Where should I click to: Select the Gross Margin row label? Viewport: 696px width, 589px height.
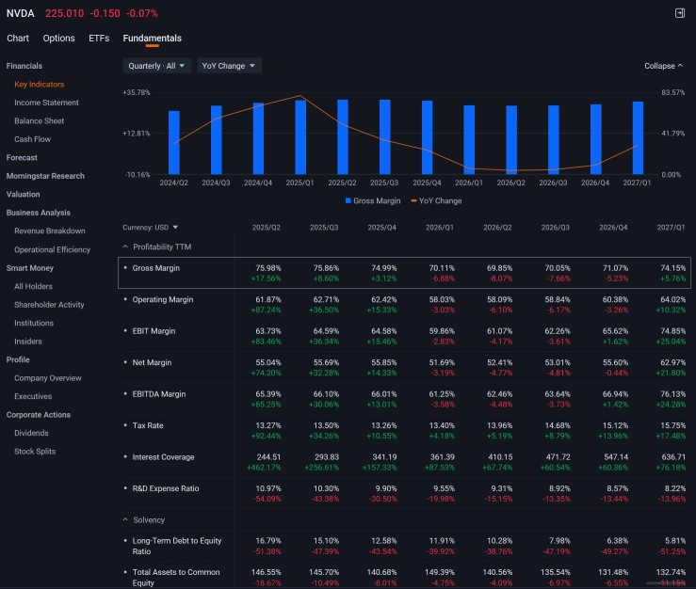coord(155,268)
